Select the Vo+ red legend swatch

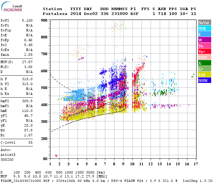[x=204, y=52]
